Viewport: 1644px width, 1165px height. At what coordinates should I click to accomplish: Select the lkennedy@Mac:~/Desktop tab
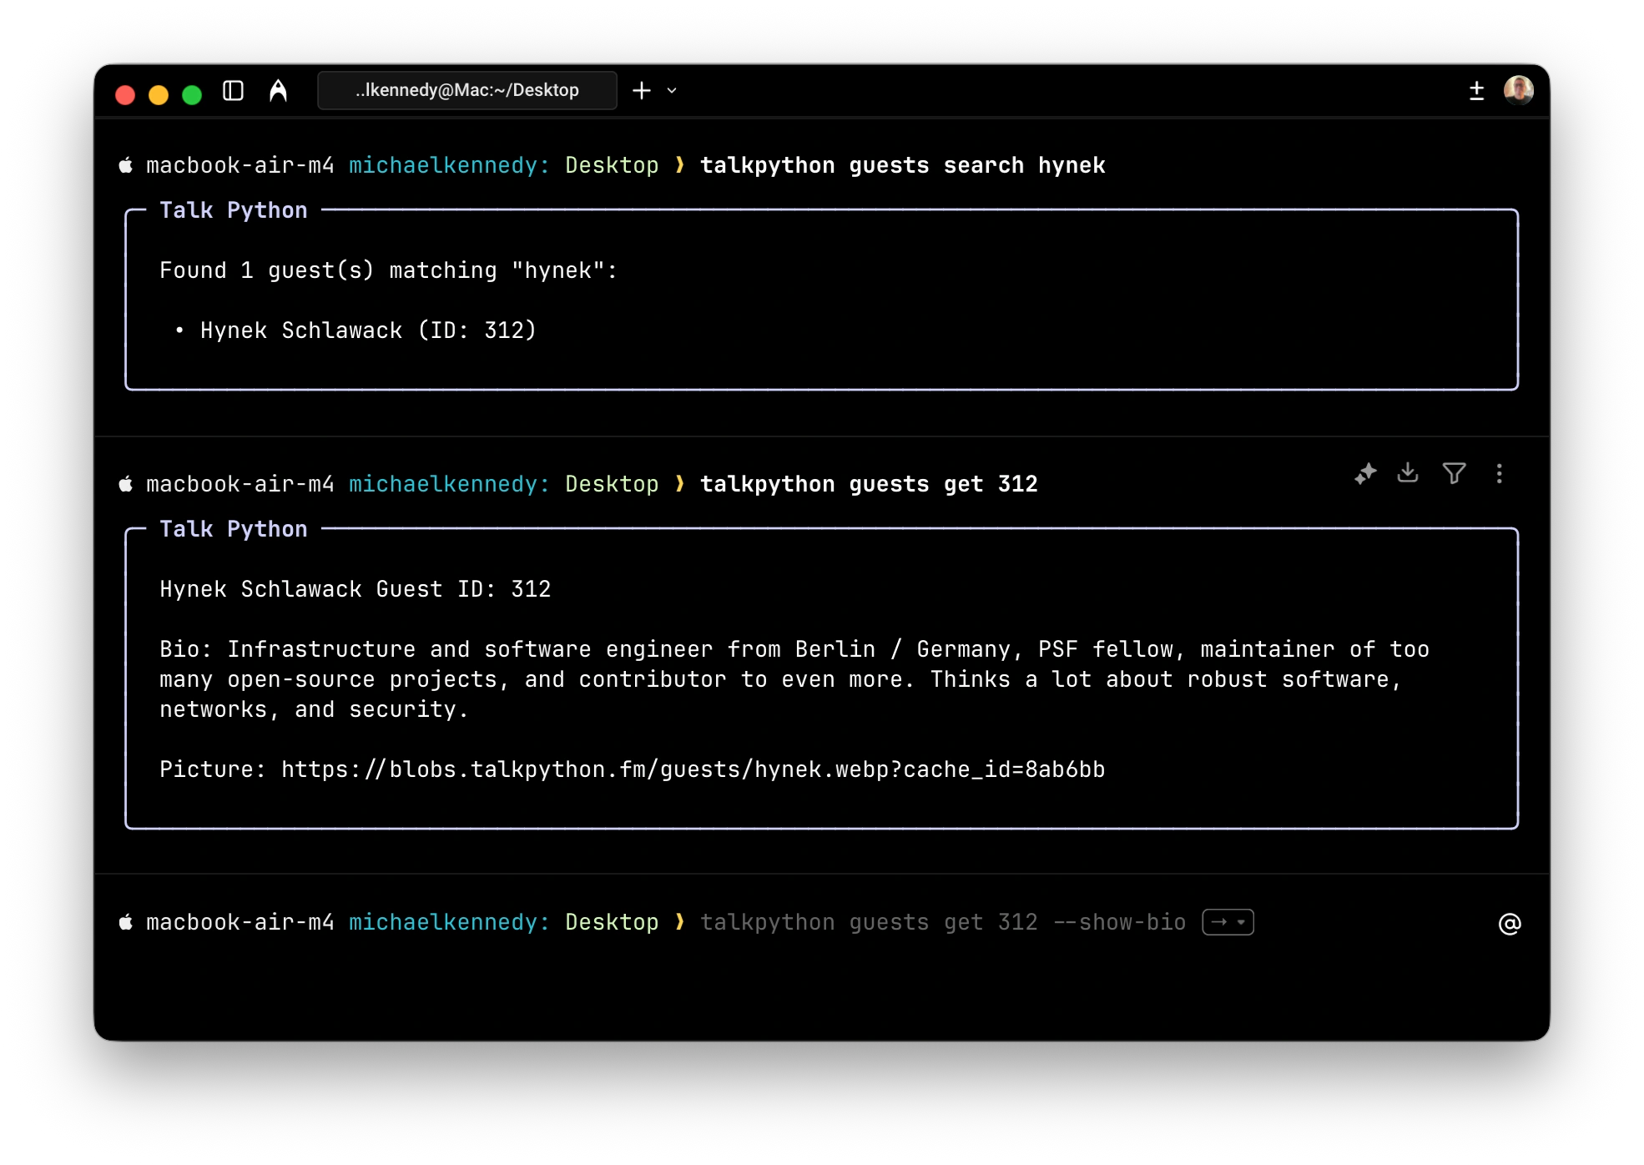click(466, 90)
